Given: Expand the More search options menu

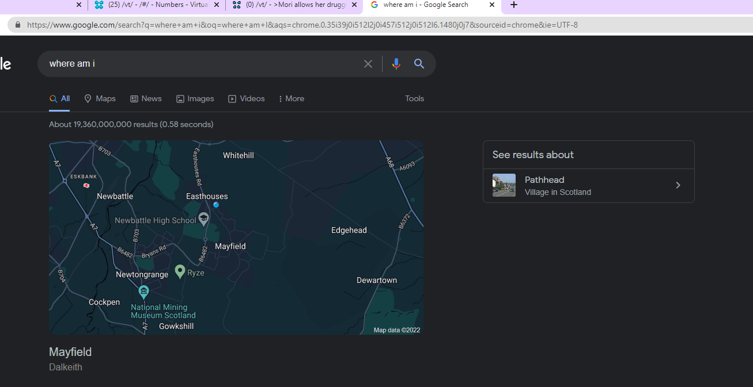Looking at the screenshot, I should pos(292,99).
